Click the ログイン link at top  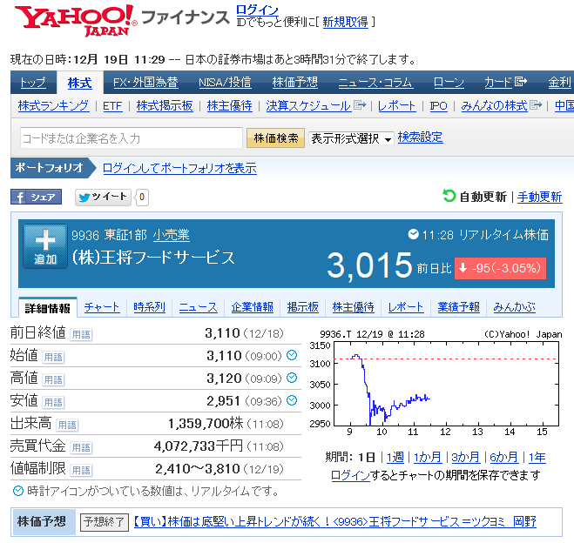[257, 10]
